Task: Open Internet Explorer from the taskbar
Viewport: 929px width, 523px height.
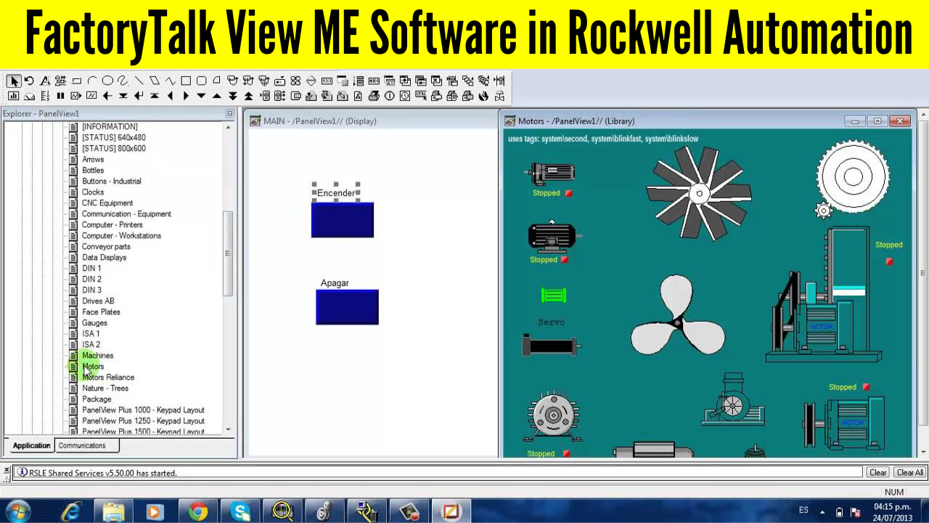Action: coord(71,511)
